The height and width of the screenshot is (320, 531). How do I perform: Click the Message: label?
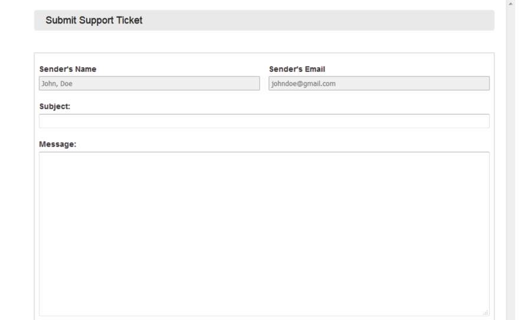58,144
